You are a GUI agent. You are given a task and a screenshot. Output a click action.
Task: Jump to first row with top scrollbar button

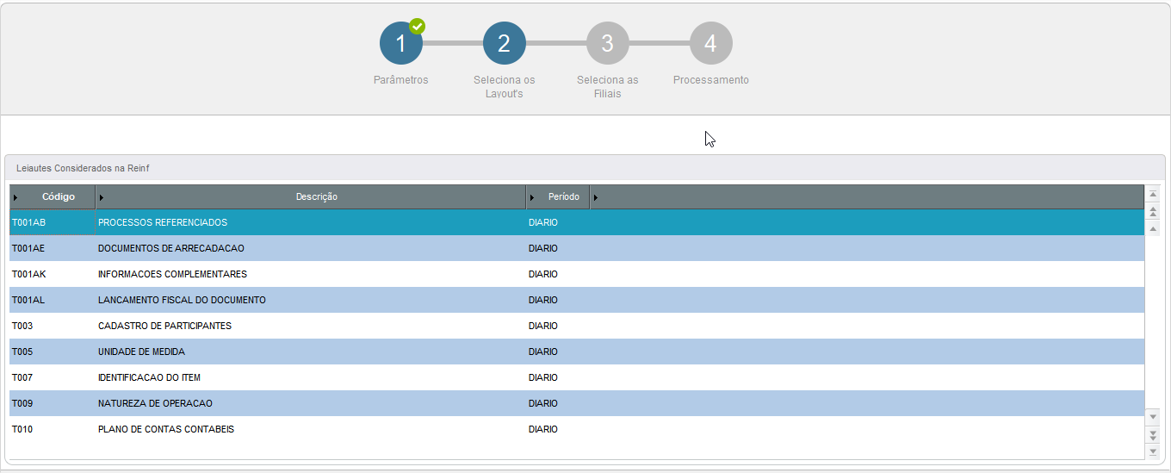click(1154, 195)
